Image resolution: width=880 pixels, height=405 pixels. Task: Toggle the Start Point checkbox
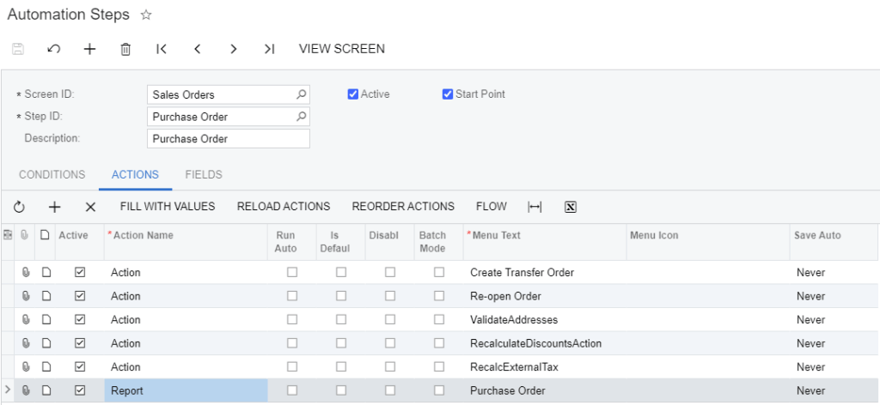(x=447, y=94)
